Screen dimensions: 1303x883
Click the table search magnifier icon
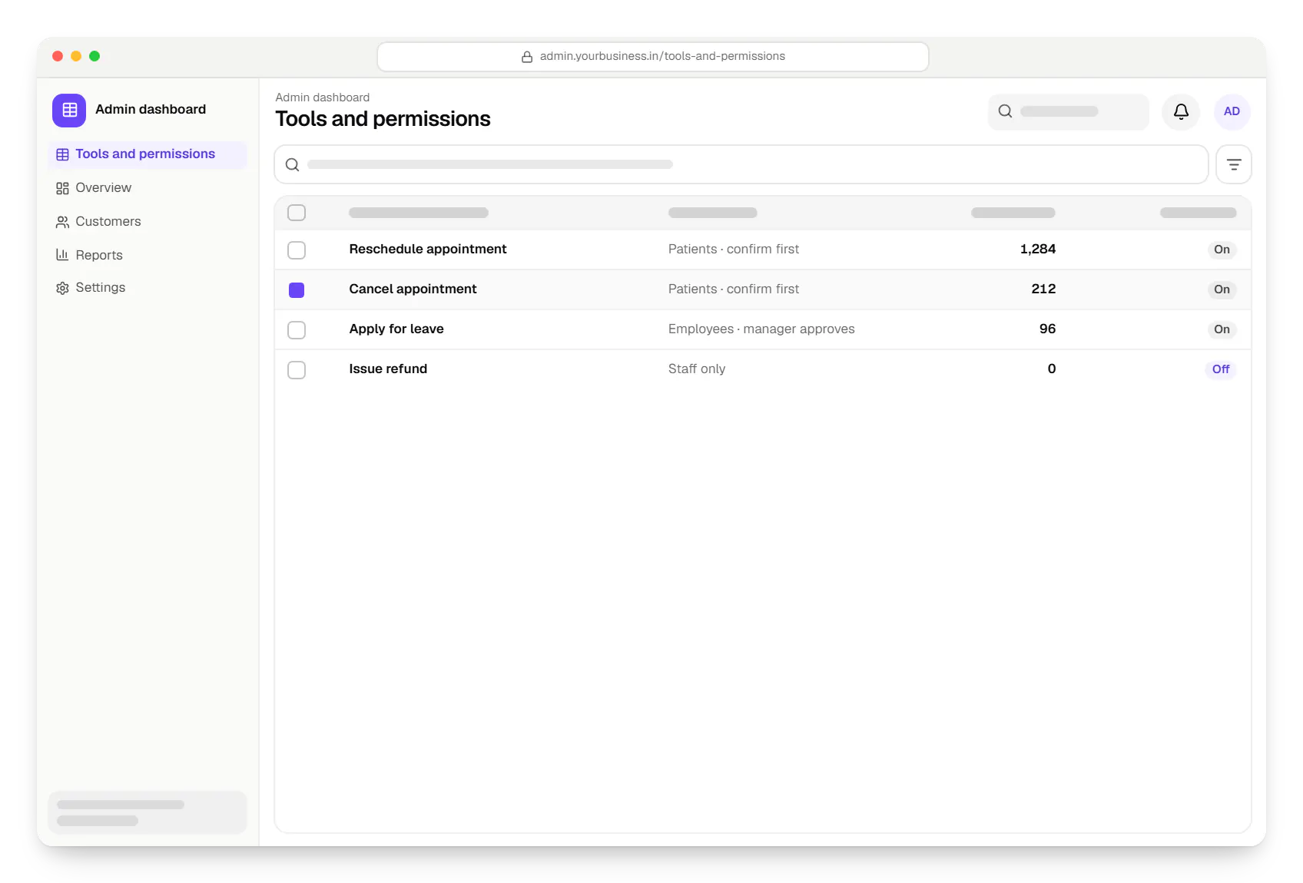292,164
